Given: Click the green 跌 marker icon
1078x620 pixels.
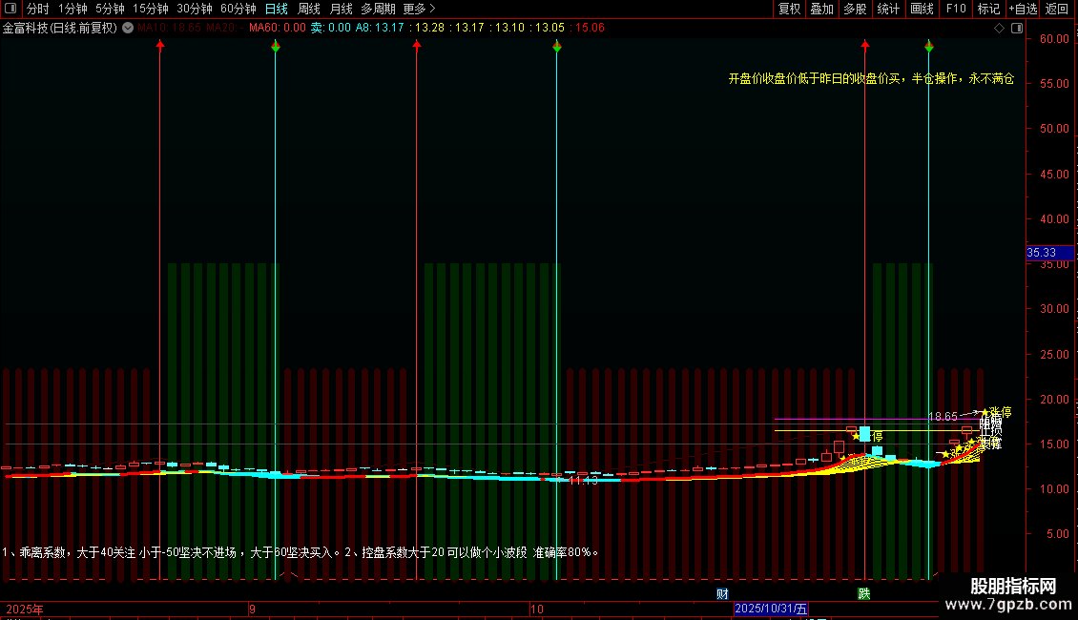Looking at the screenshot, I should (863, 593).
